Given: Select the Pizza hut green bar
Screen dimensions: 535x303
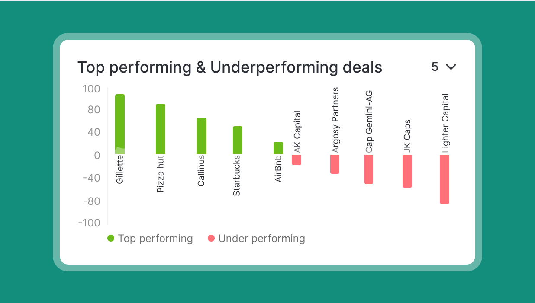Looking at the screenshot, I should click(161, 128).
